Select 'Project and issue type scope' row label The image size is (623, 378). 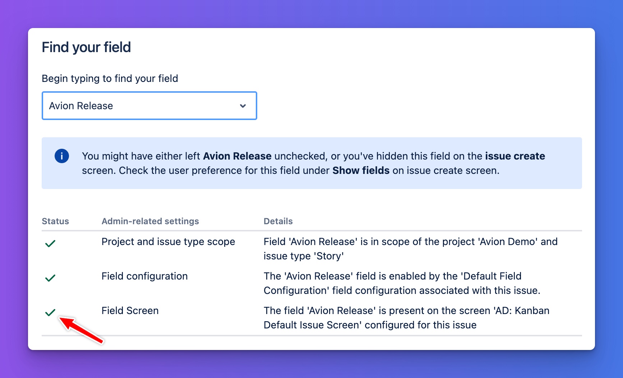168,242
